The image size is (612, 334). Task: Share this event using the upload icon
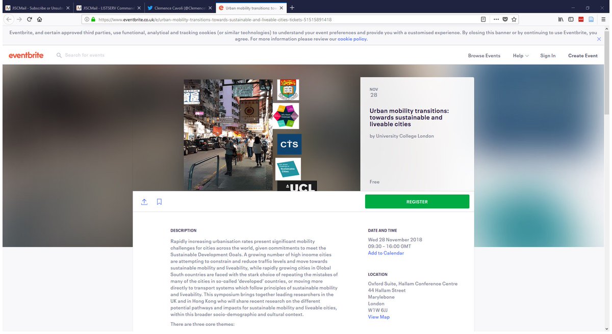144,202
